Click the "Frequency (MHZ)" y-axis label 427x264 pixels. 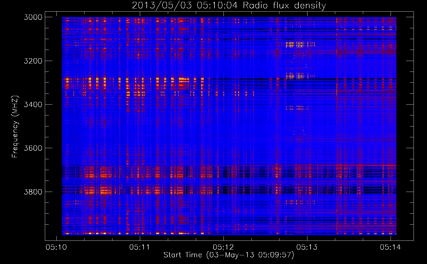15,127
